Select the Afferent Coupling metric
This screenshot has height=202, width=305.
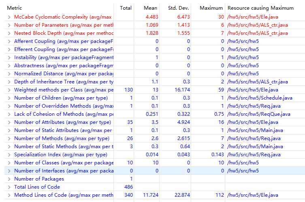pyautogui.click(x=64, y=41)
